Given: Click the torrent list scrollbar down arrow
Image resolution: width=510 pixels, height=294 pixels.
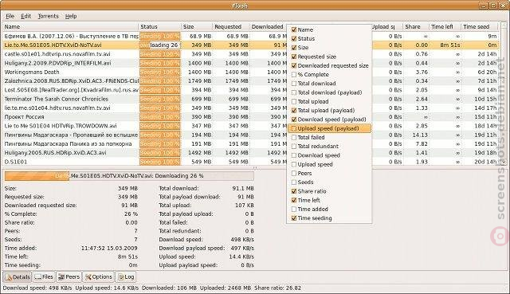Looking at the screenshot, I should (504, 162).
